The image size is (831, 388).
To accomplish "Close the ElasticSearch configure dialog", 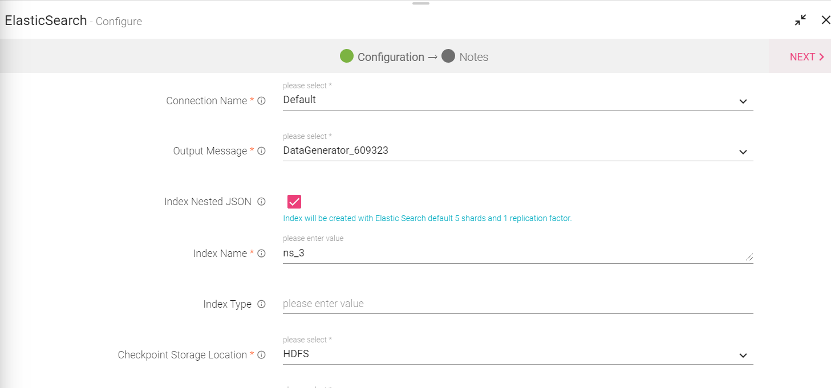I will [x=825, y=20].
